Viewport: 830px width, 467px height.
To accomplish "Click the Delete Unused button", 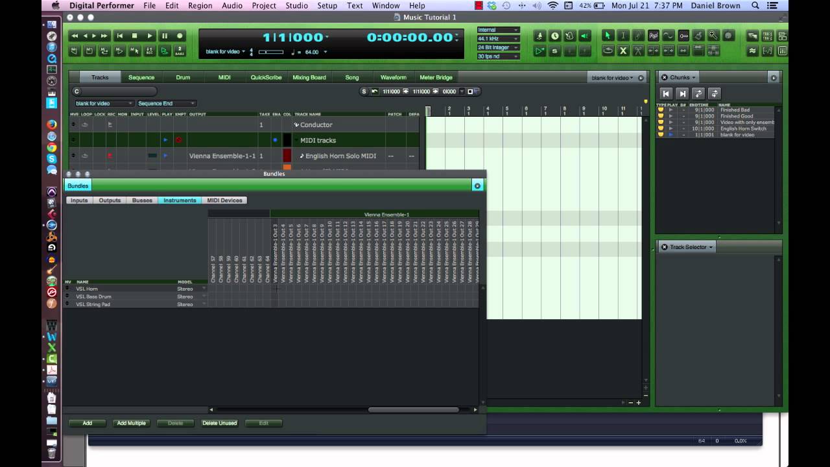I will coord(219,423).
